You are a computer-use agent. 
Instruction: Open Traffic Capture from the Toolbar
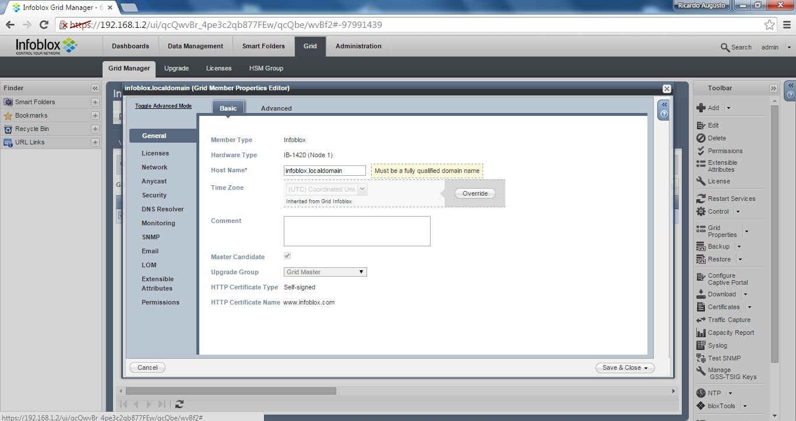(x=701, y=320)
